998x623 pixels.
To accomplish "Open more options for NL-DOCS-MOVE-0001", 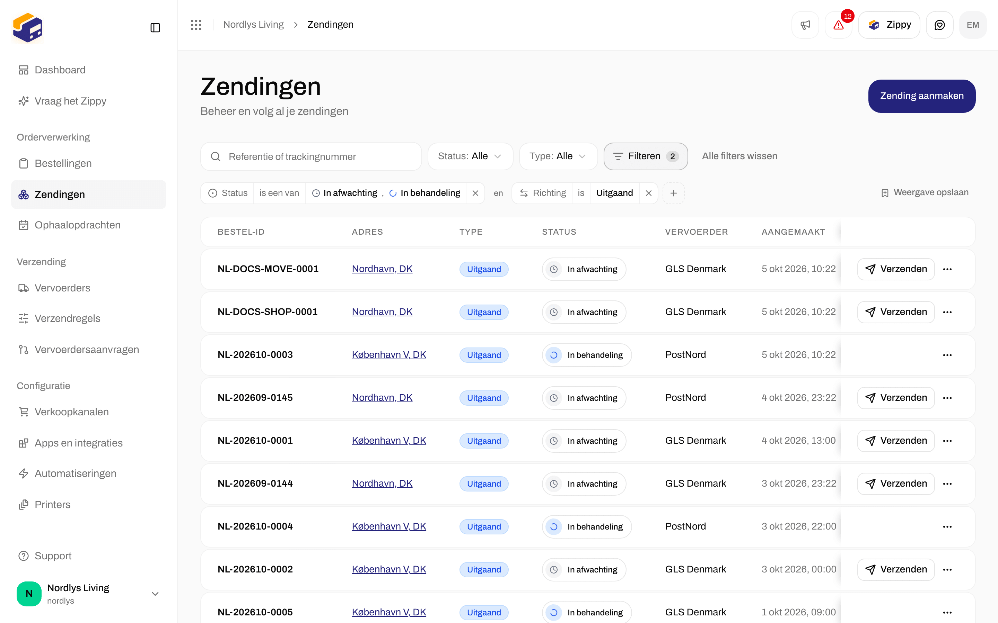I will tap(947, 269).
